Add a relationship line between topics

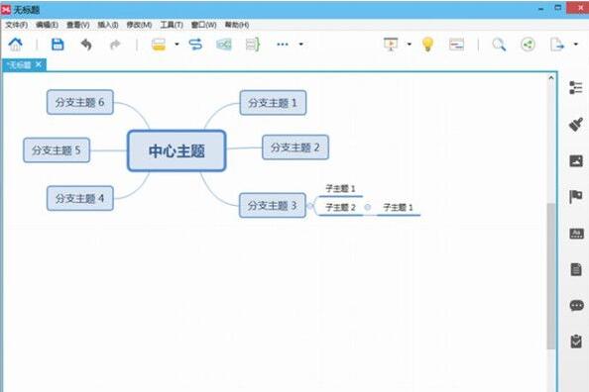195,45
